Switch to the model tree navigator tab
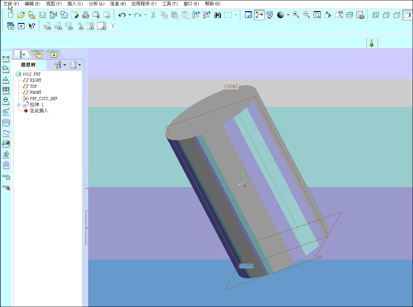Image resolution: width=413 pixels, height=307 pixels. [22, 54]
